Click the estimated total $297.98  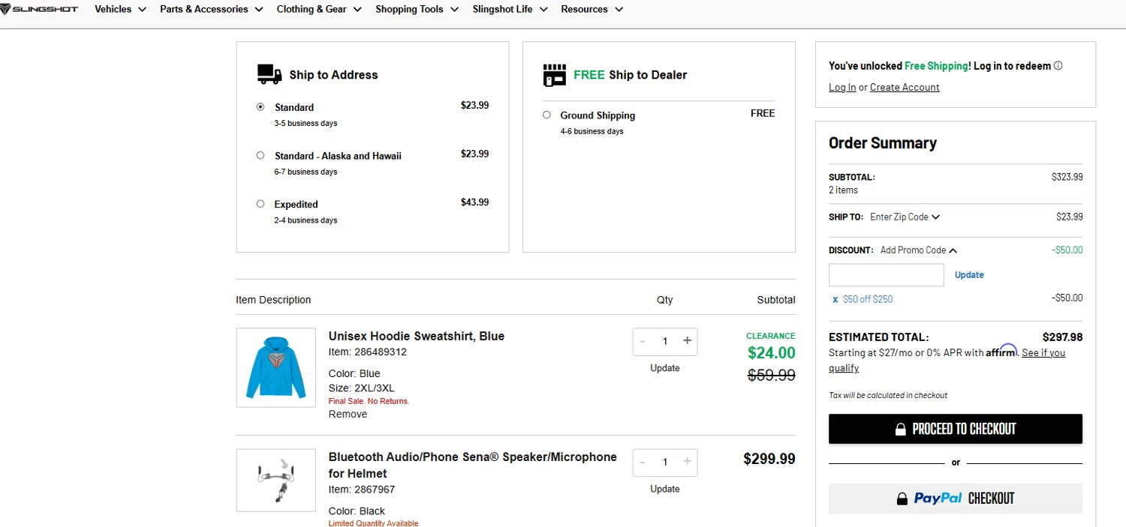click(x=1062, y=337)
